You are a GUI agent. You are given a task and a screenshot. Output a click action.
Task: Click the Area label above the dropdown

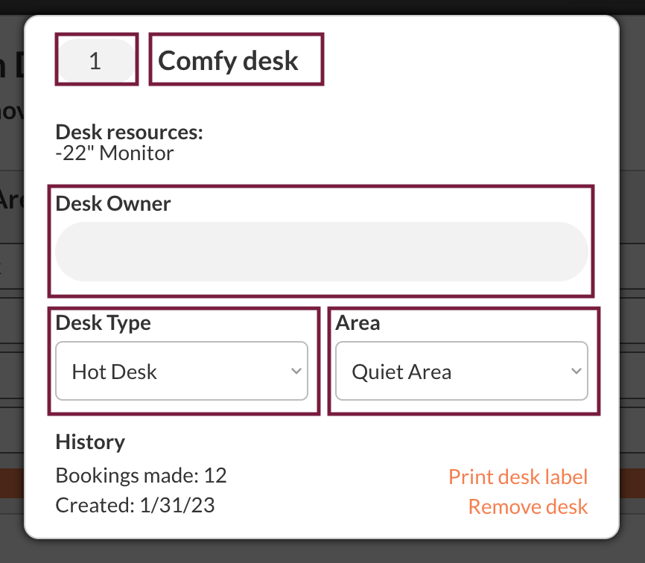coord(358,323)
